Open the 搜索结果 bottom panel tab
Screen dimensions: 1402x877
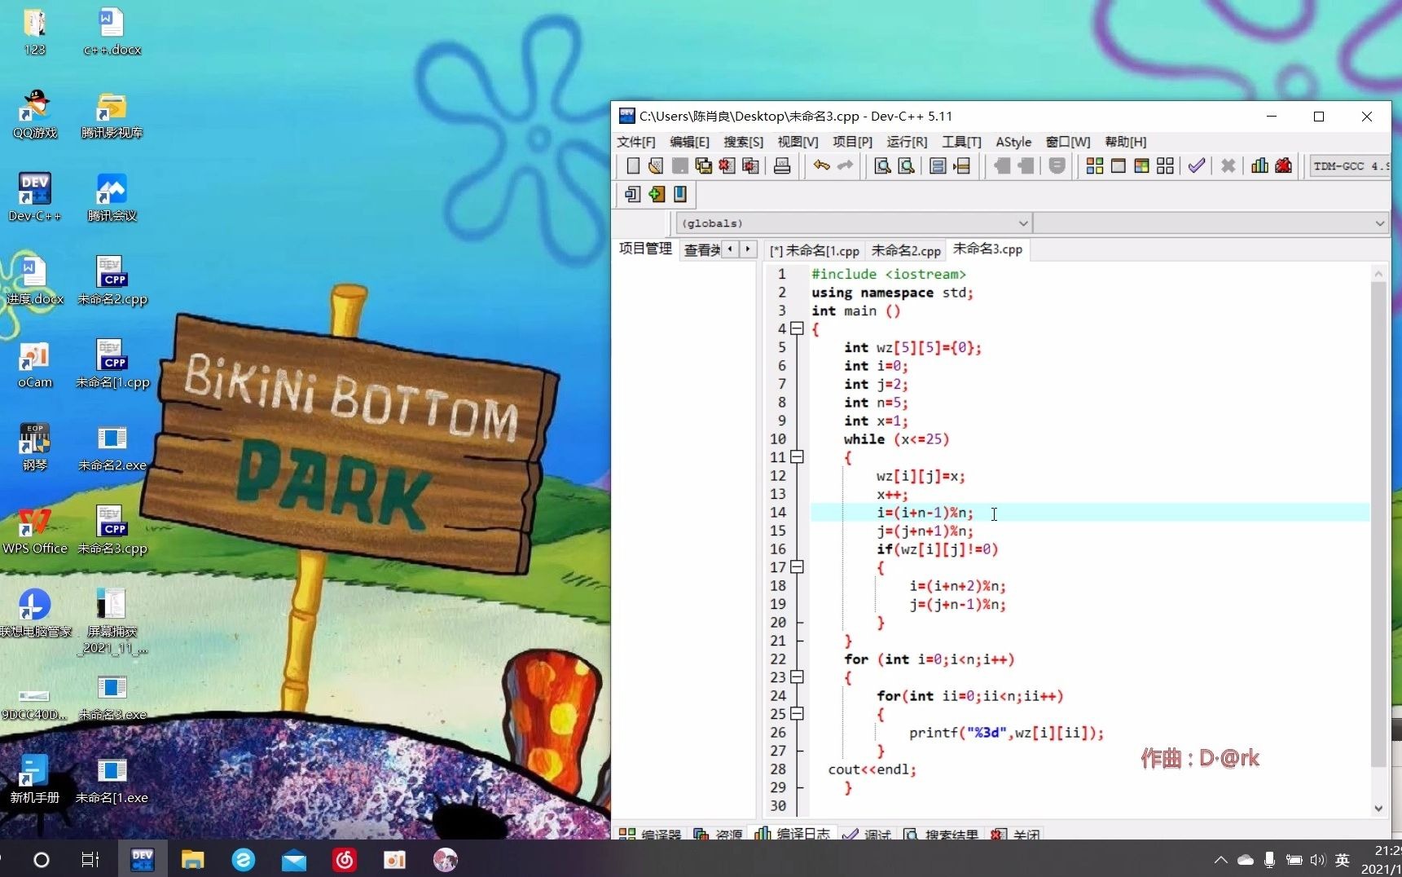941,835
